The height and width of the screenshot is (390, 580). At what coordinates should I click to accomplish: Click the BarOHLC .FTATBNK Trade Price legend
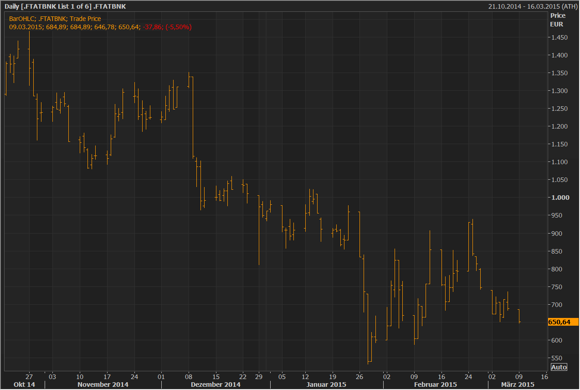[x=55, y=19]
